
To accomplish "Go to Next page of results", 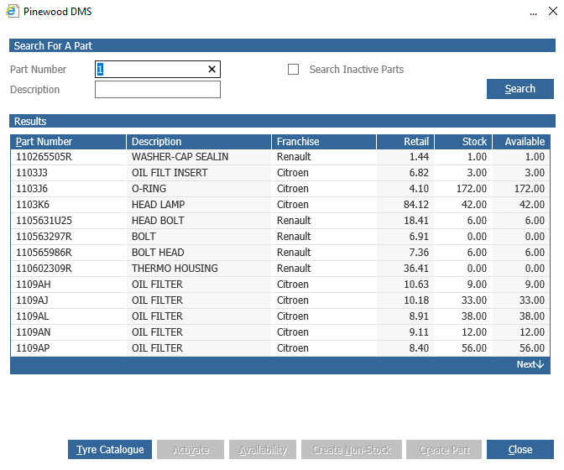I will [530, 365].
